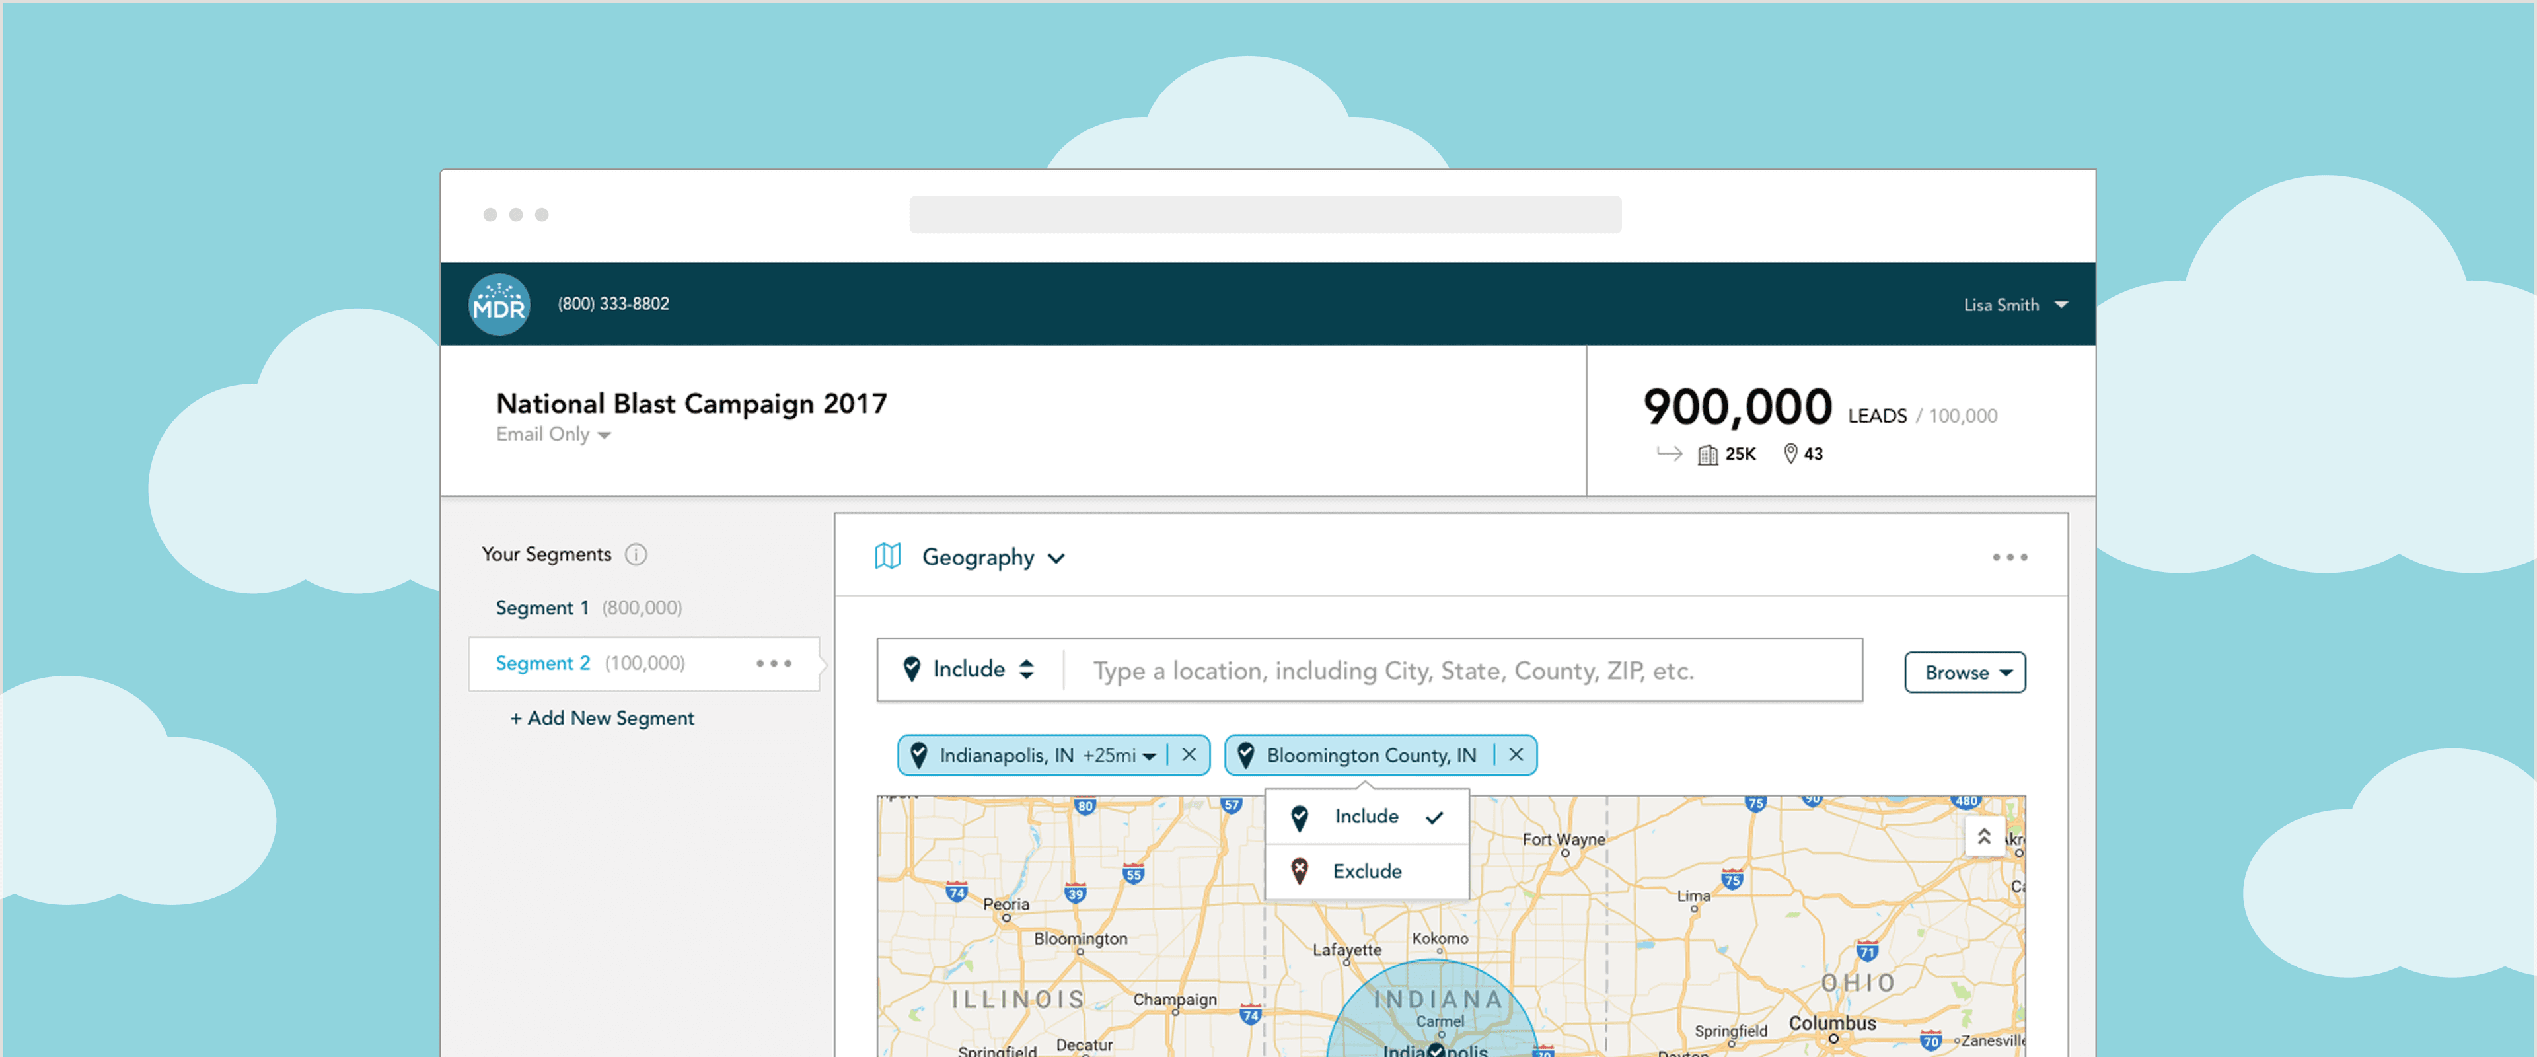Collapse the map with double chevron

coord(1985,837)
